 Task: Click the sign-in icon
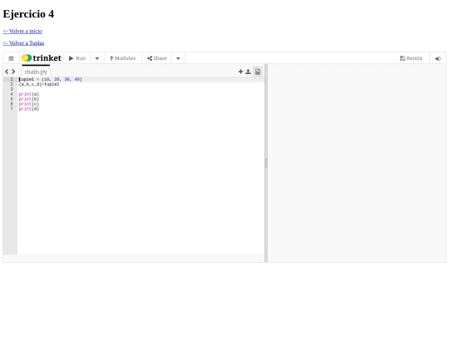pos(437,58)
